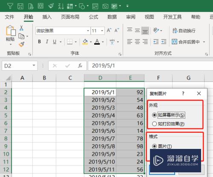Viewport: 213px width, 177px height.
Task: Apply font color with the letter A icon
Action: point(97,42)
